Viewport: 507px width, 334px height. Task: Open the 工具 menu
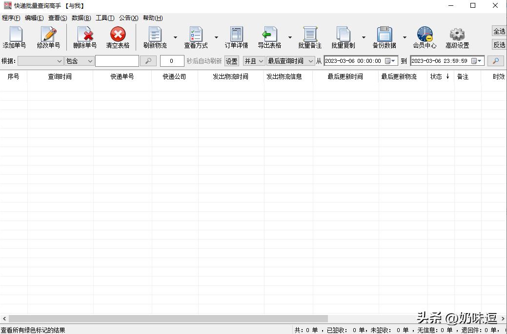click(104, 18)
